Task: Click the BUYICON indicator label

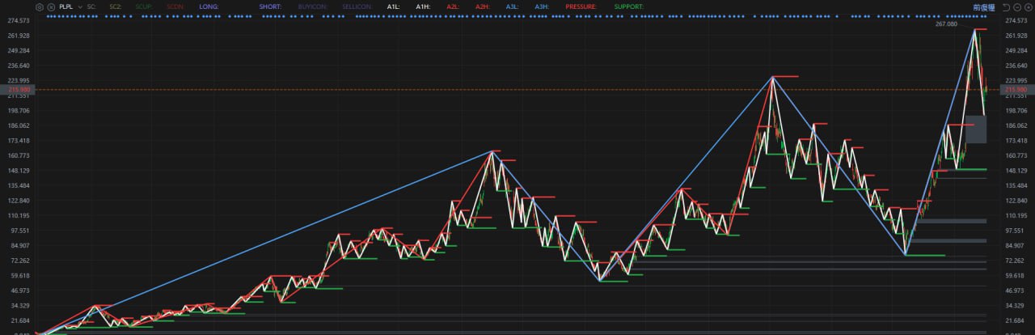Action: tap(310, 6)
